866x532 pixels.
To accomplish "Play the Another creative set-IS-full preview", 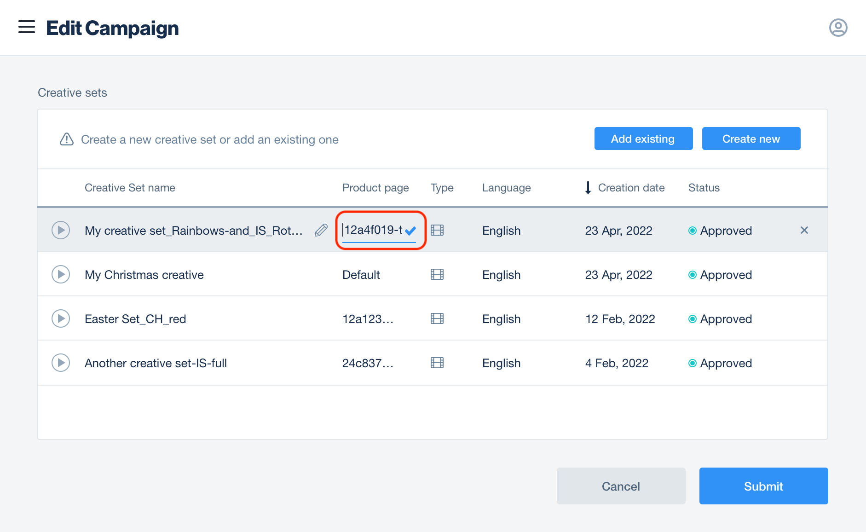I will 61,363.
